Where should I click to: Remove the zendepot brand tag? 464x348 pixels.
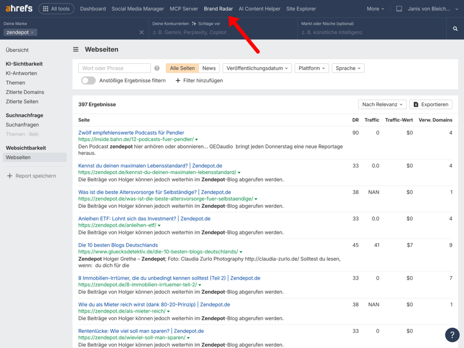(32, 33)
